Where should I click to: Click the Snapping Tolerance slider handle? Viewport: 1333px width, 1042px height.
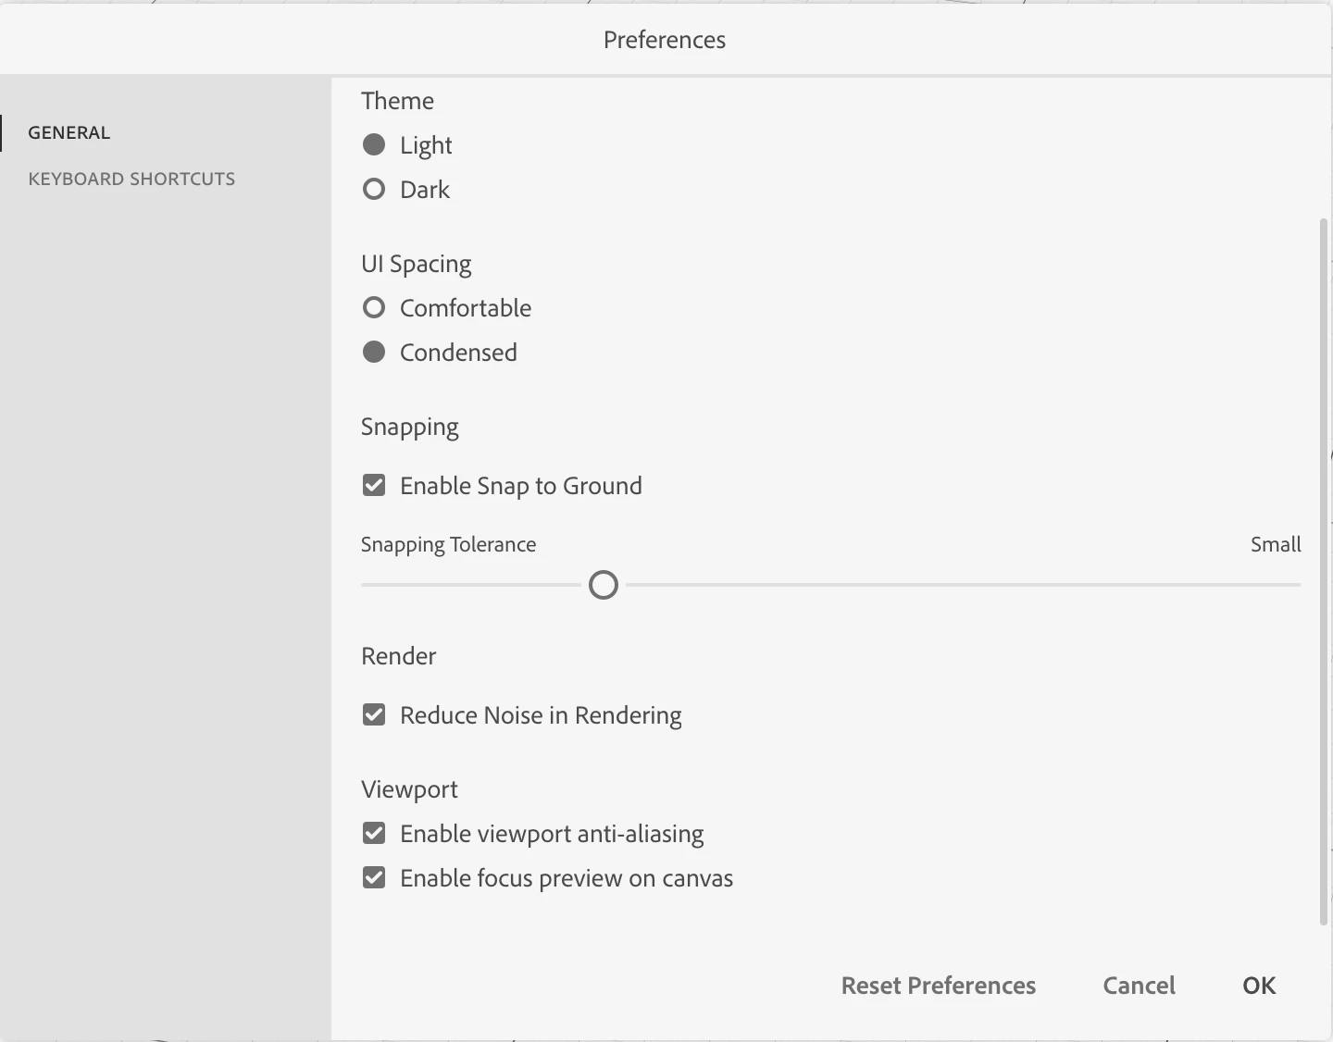(604, 585)
